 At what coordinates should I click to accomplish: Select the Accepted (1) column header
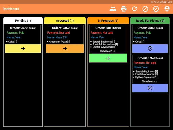coord(65,21)
